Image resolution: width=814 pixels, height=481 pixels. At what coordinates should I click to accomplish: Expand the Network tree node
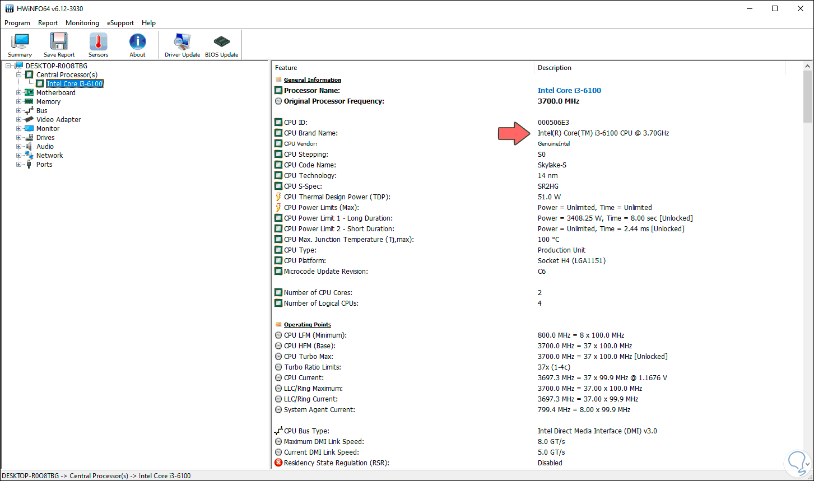[x=19, y=156]
